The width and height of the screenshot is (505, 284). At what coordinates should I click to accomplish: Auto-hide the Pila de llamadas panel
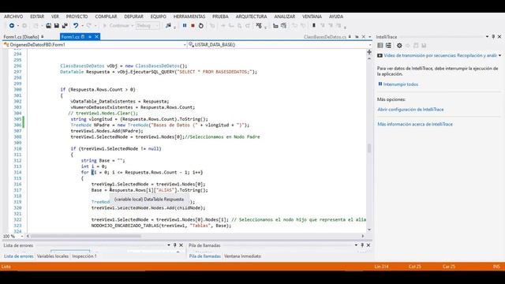(x=362, y=245)
